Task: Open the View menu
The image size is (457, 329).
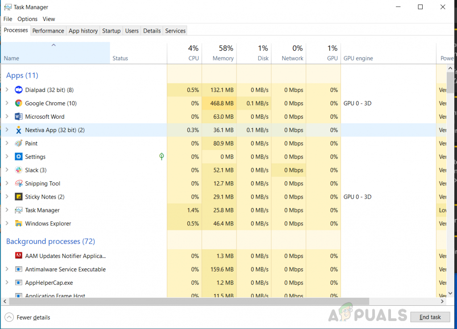Action: (49, 19)
